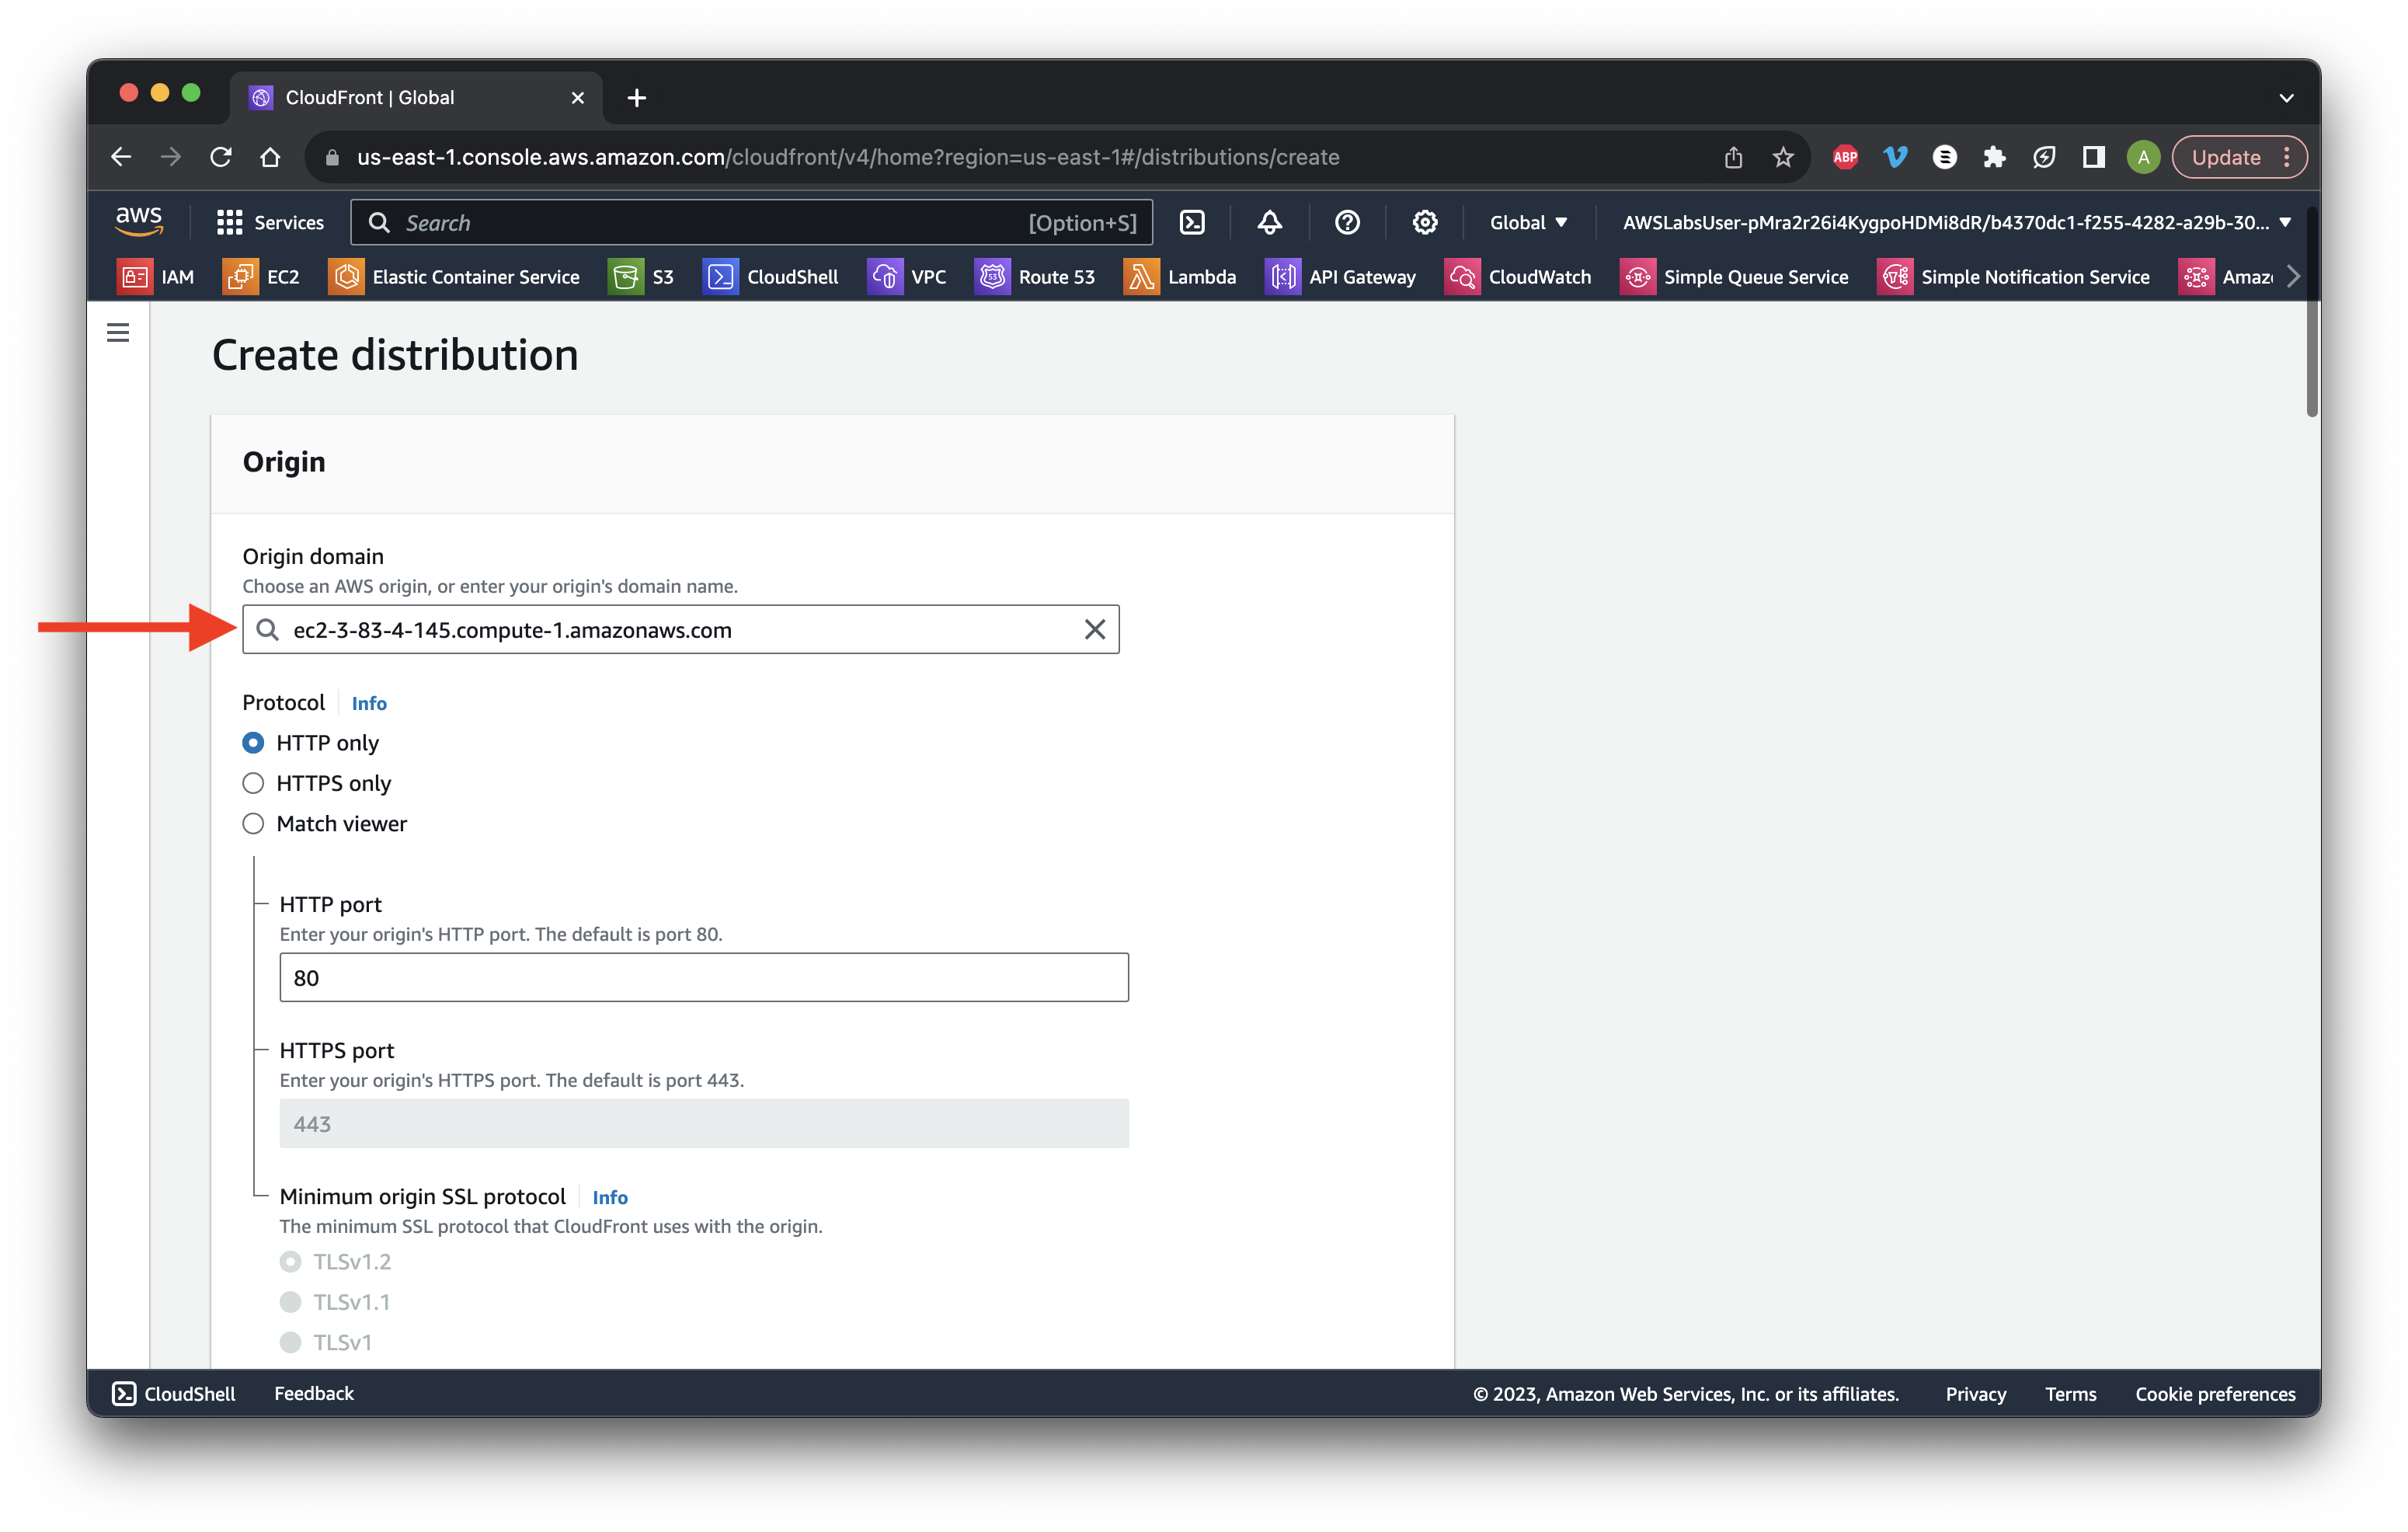Open the browser home page
The height and width of the screenshot is (1532, 2408).
click(x=270, y=157)
